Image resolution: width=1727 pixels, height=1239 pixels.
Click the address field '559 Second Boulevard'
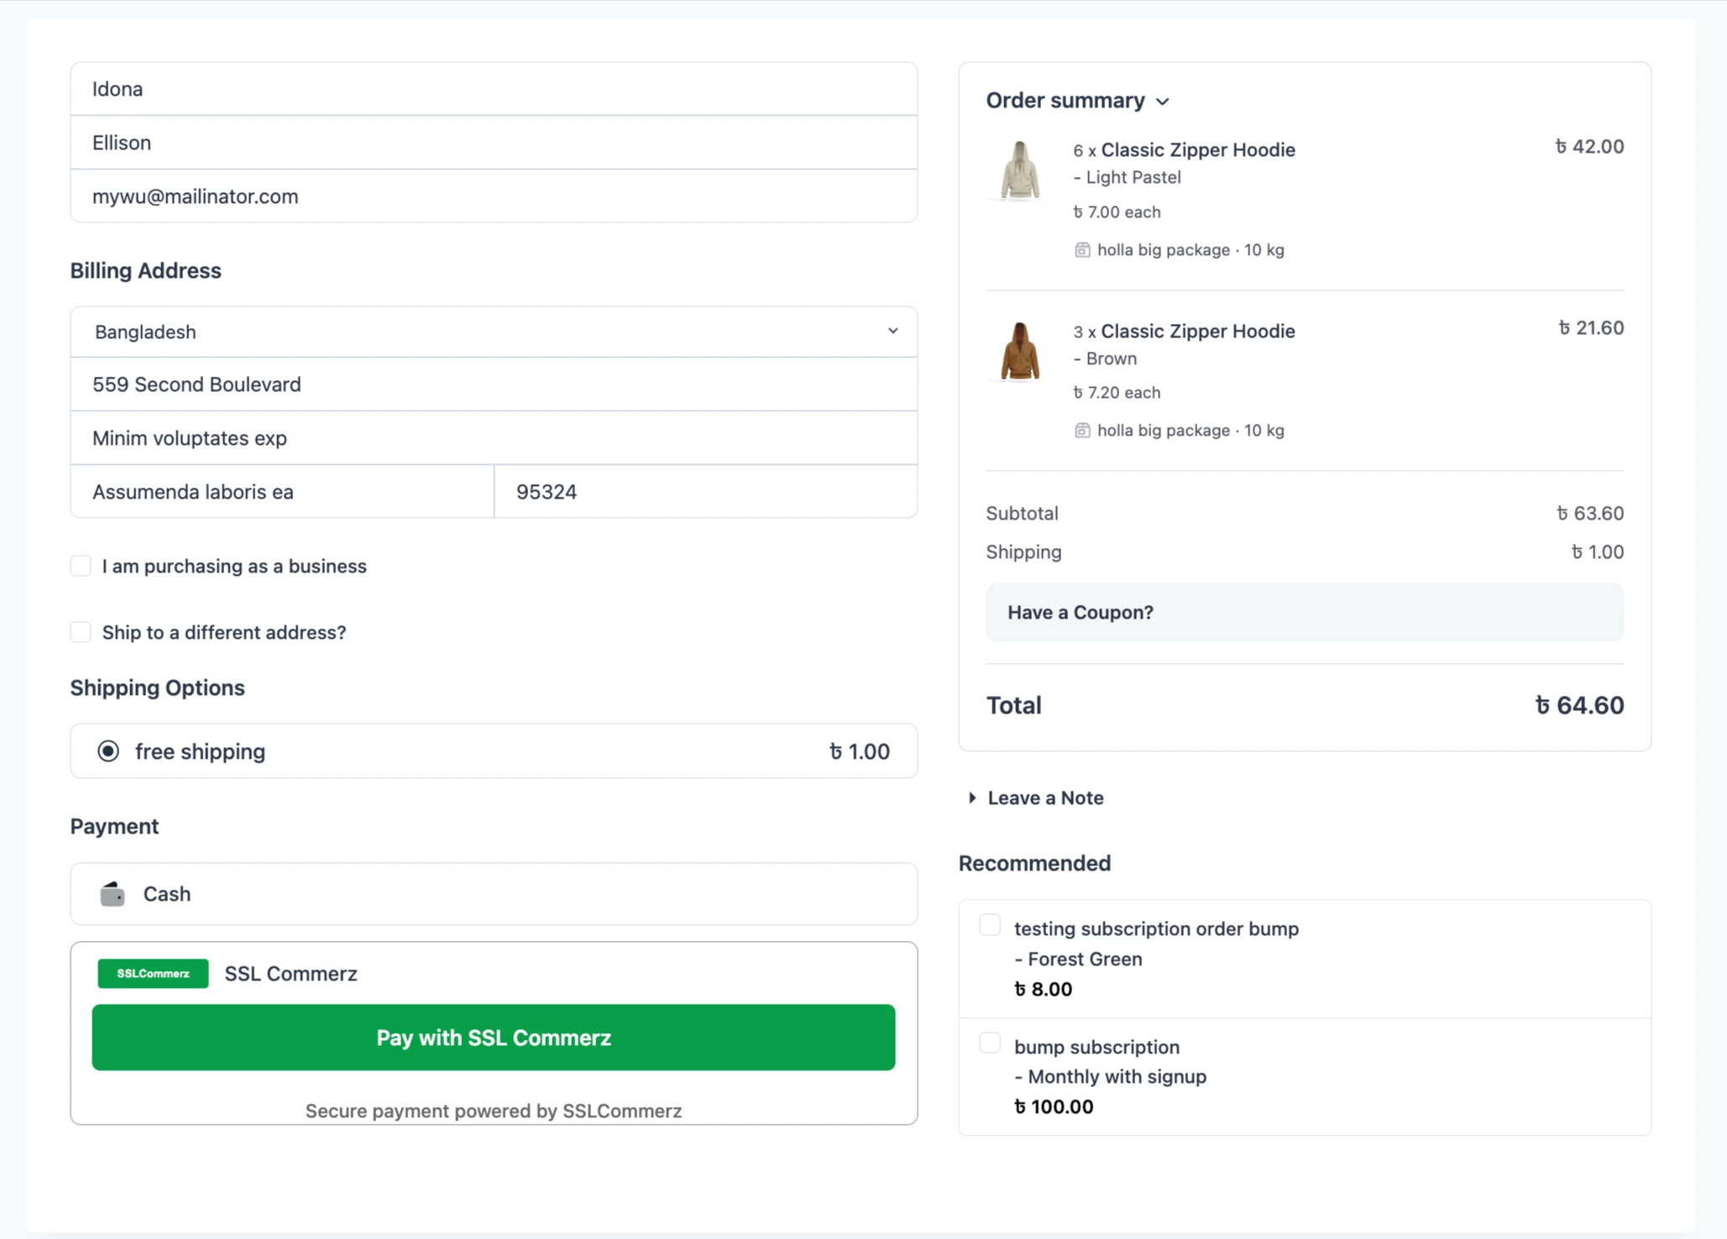click(x=494, y=384)
